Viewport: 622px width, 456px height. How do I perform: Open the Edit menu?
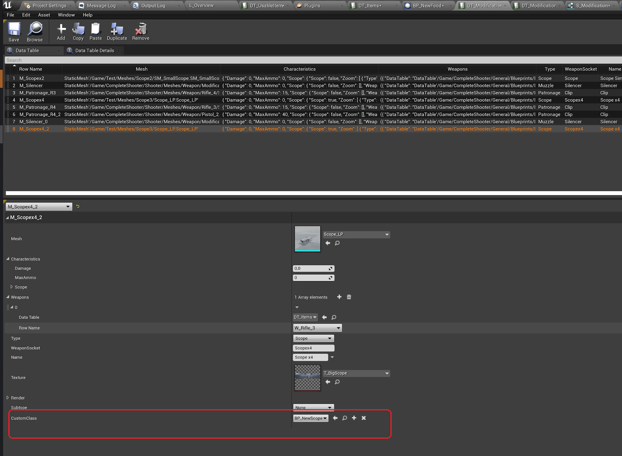click(26, 15)
